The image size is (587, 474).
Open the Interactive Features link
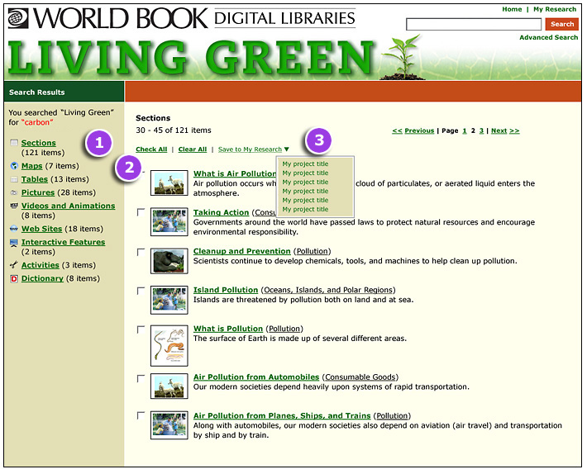64,242
